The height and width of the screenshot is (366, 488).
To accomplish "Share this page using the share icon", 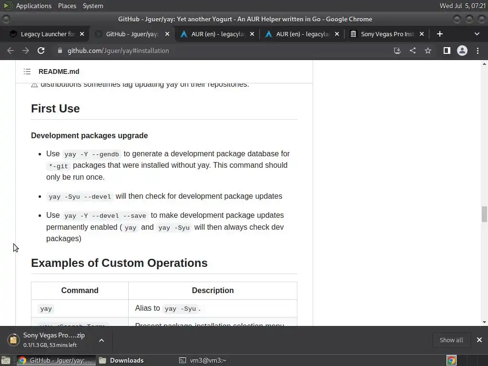I will click(x=413, y=51).
